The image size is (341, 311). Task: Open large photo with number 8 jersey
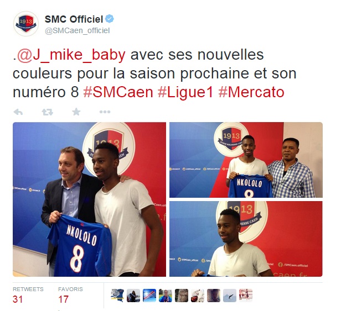coord(89,199)
